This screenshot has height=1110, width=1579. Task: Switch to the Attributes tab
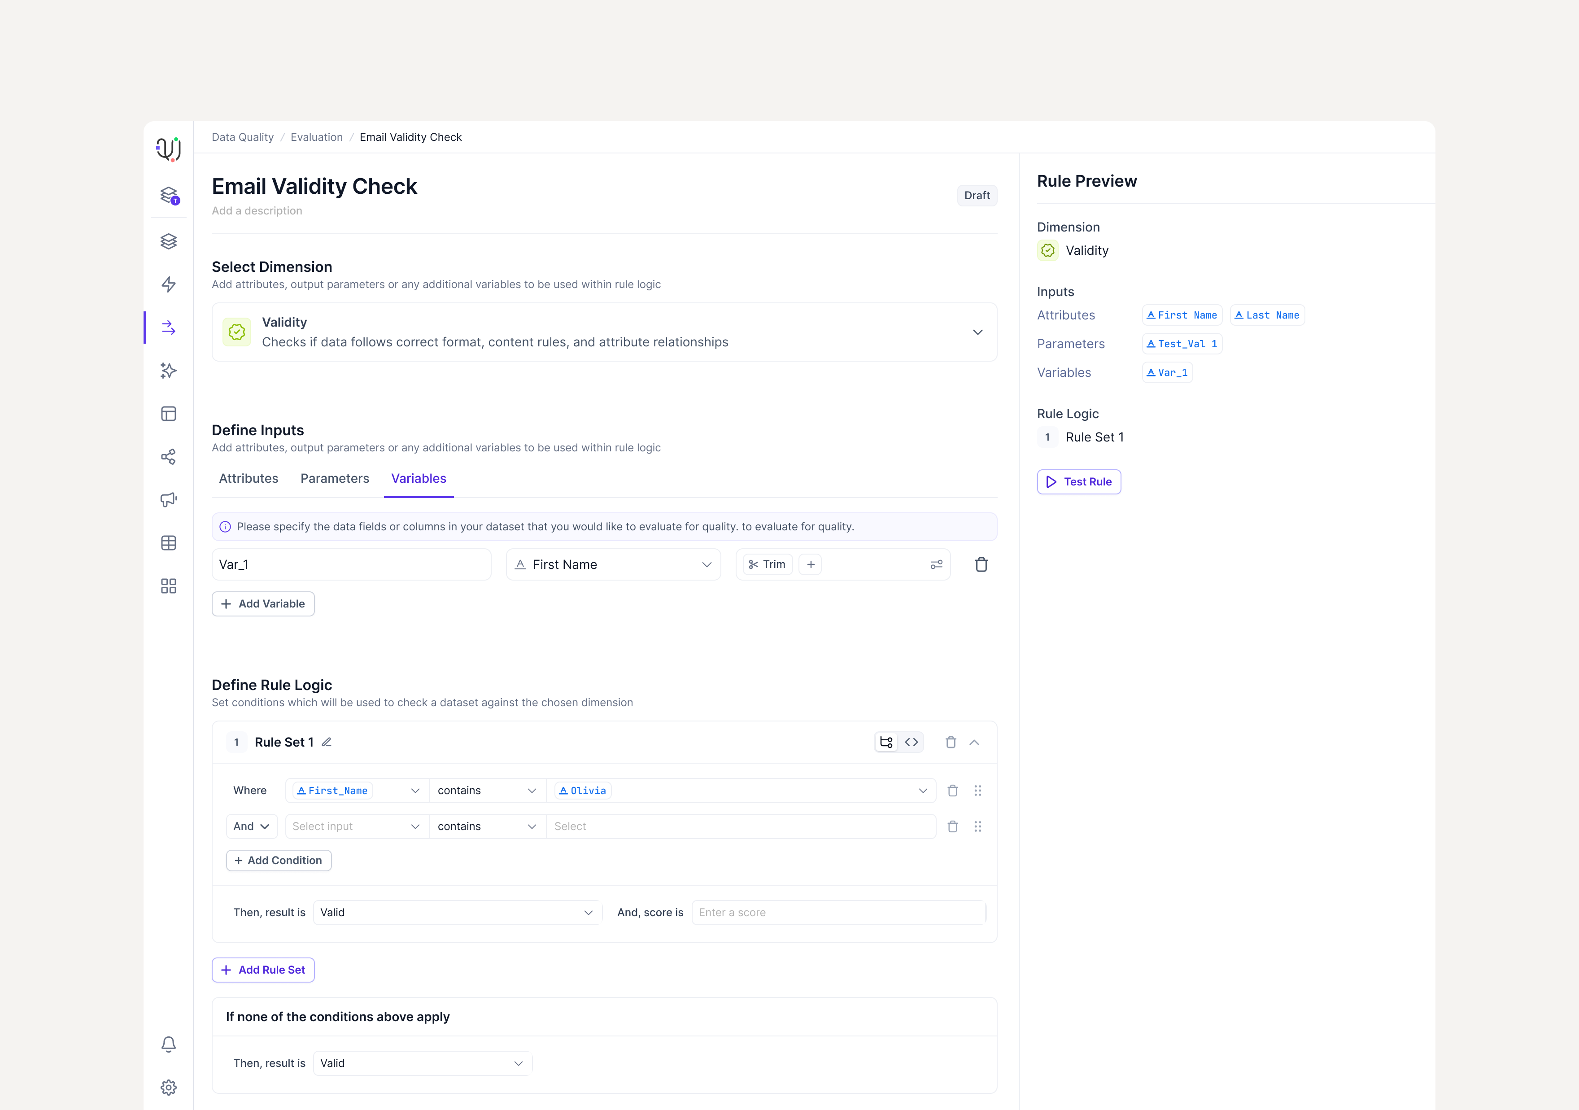(248, 479)
